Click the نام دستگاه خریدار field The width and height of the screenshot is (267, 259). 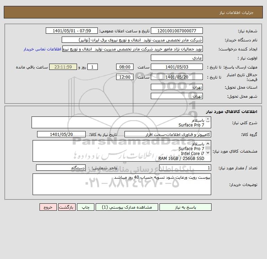(x=132, y=40)
